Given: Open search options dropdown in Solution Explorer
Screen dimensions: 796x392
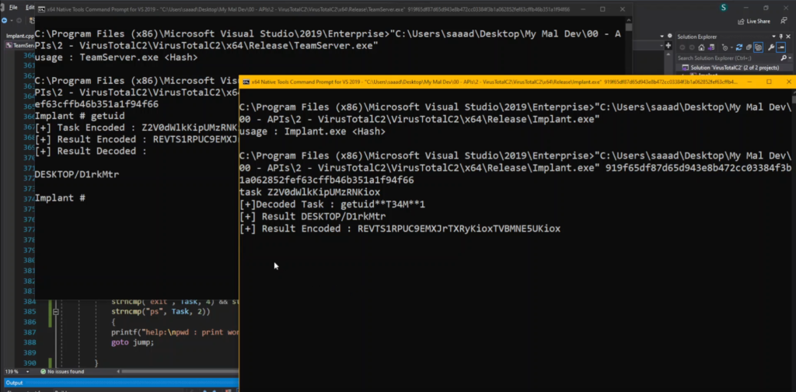Looking at the screenshot, I should [790, 58].
